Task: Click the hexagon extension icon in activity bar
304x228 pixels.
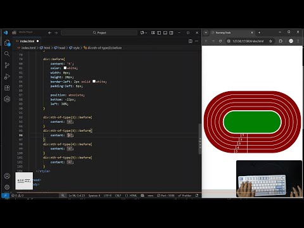Action: (x=7, y=99)
